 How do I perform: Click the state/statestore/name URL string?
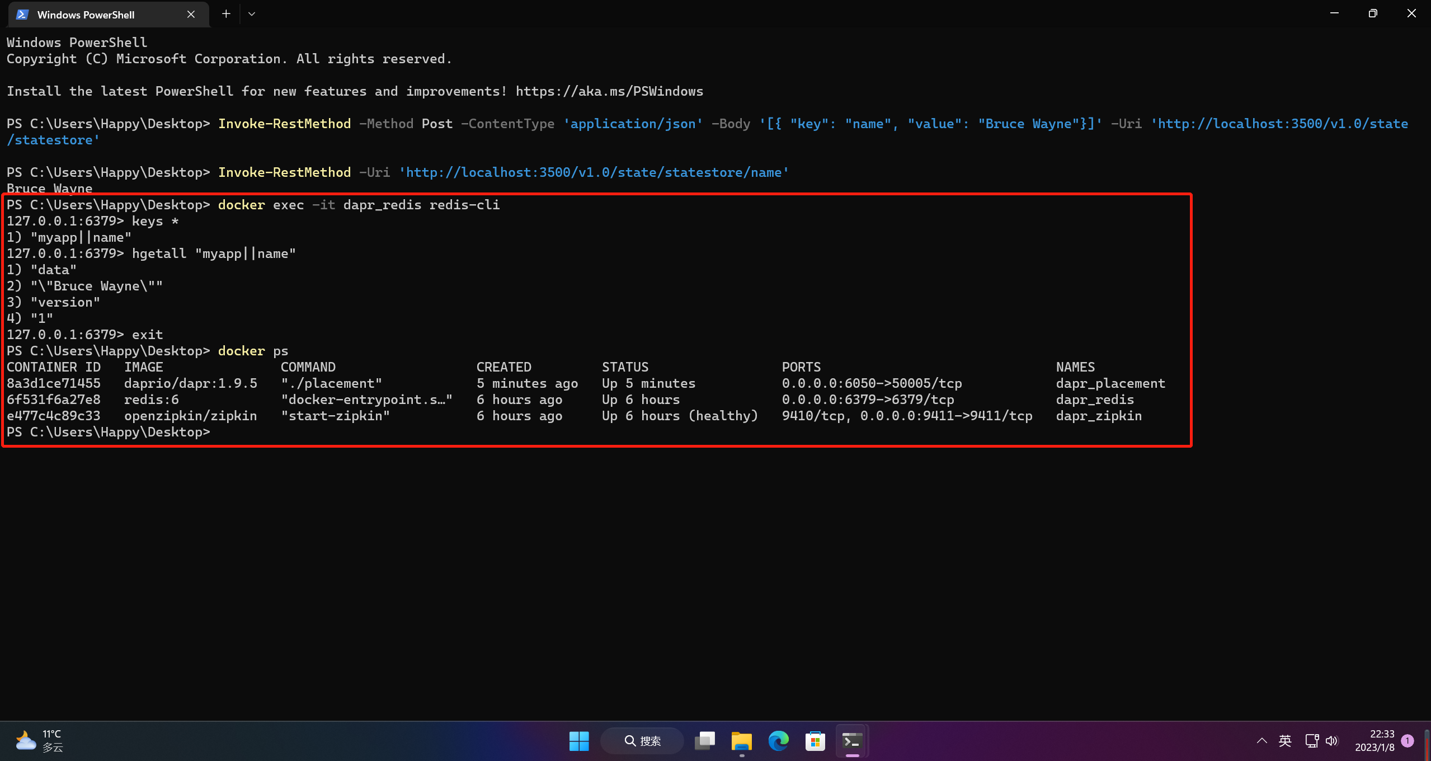[x=594, y=172]
